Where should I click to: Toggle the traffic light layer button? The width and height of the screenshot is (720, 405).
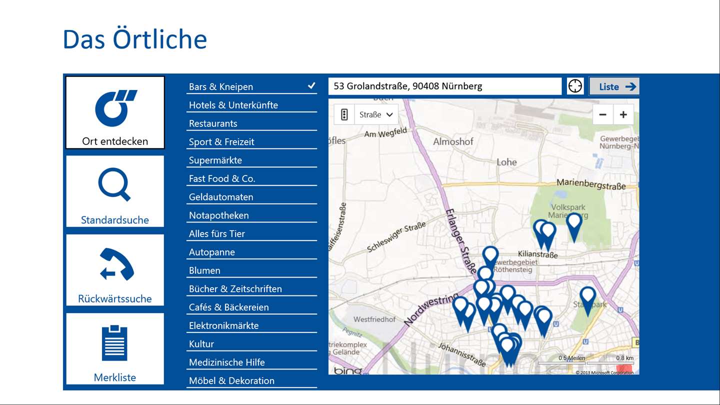coord(344,114)
